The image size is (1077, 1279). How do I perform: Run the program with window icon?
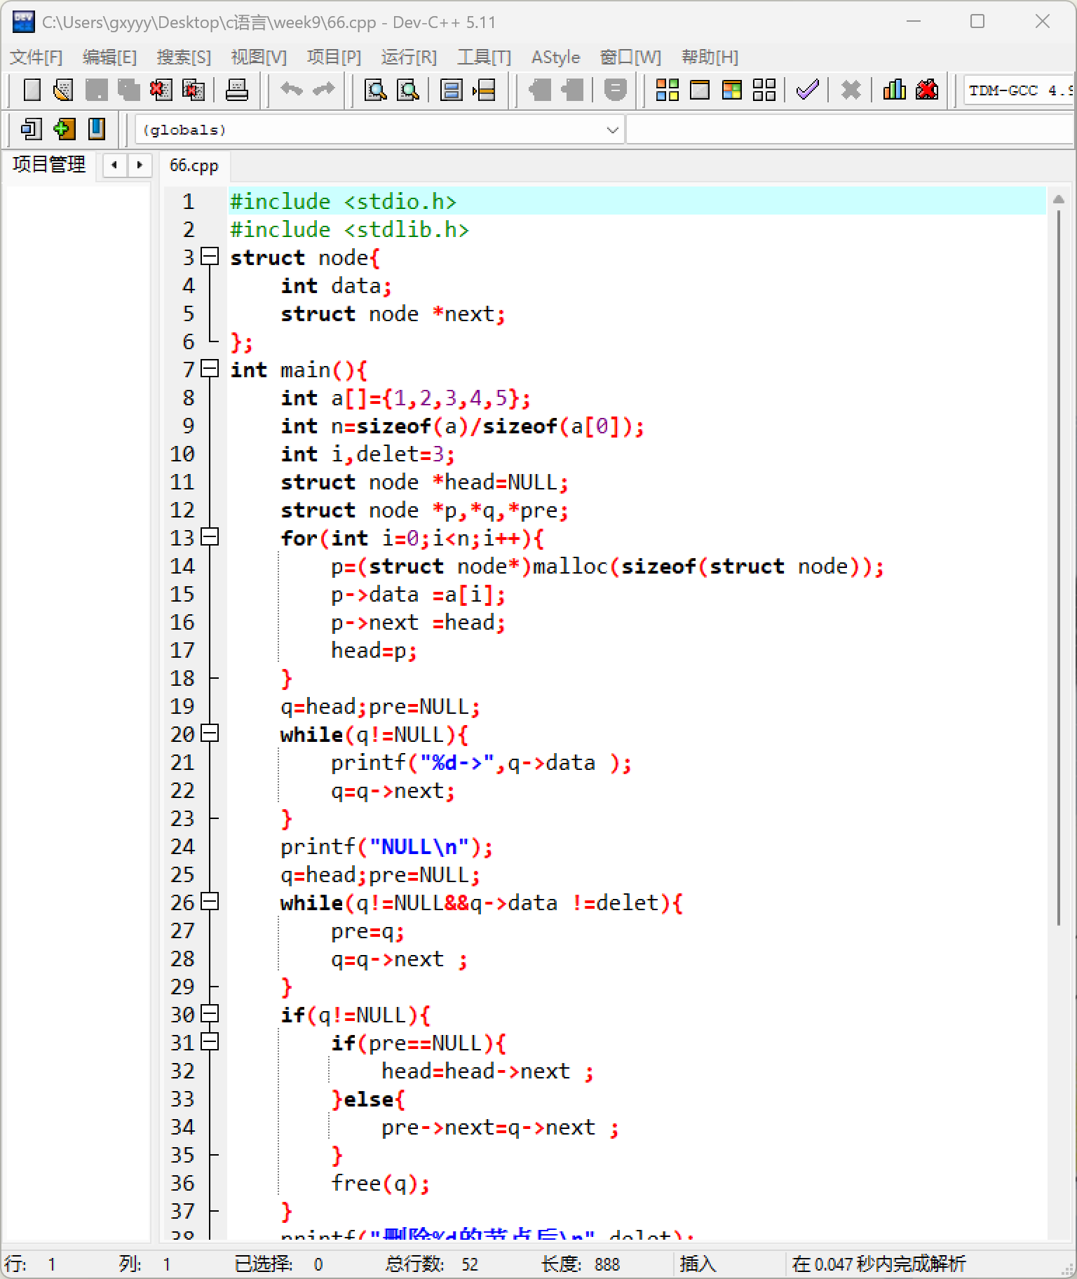coord(700,90)
